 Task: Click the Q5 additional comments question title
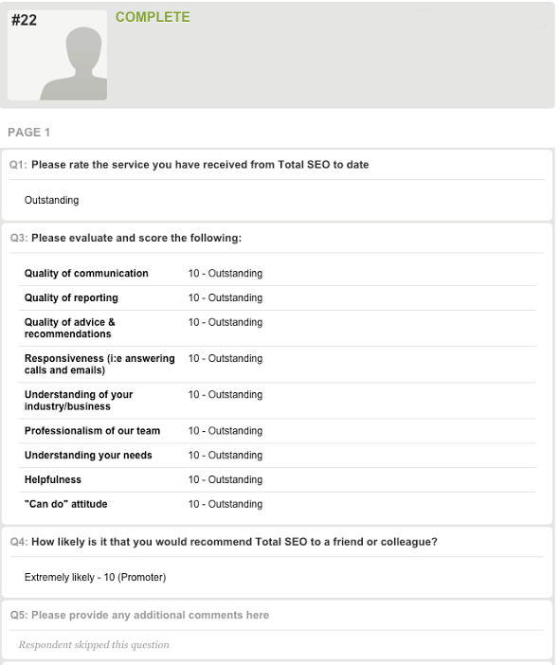[139, 615]
